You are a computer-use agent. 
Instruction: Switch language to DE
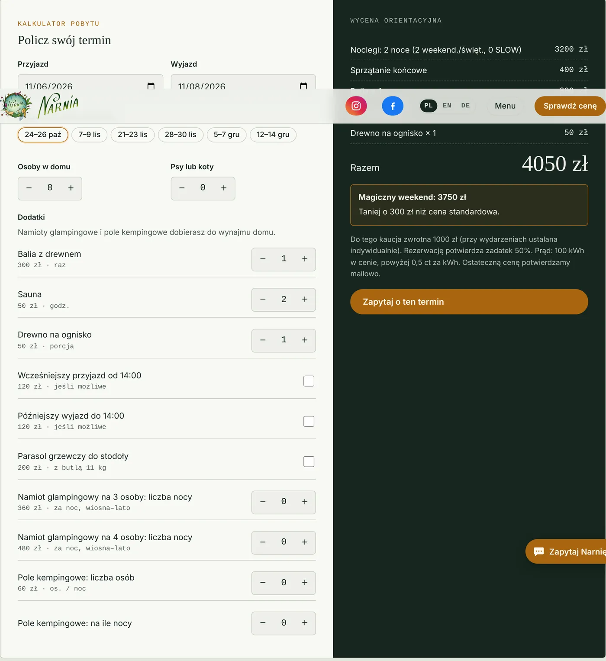pos(466,106)
